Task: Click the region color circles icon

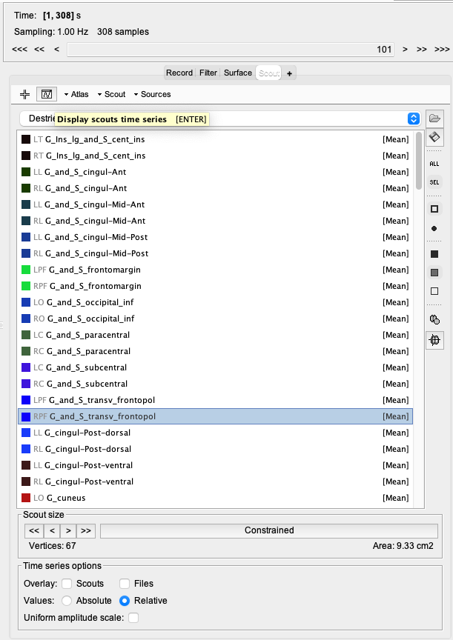Action: tap(434, 319)
